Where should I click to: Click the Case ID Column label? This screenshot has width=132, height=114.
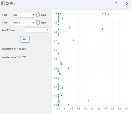tap(8, 30)
